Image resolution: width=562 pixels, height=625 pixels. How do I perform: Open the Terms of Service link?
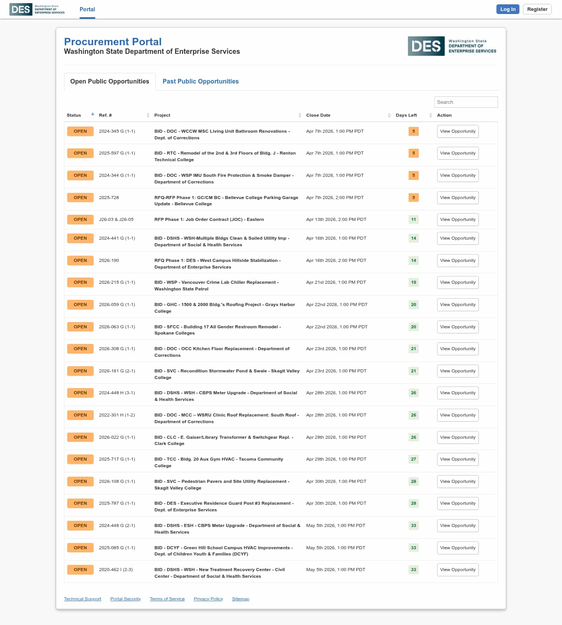(167, 599)
